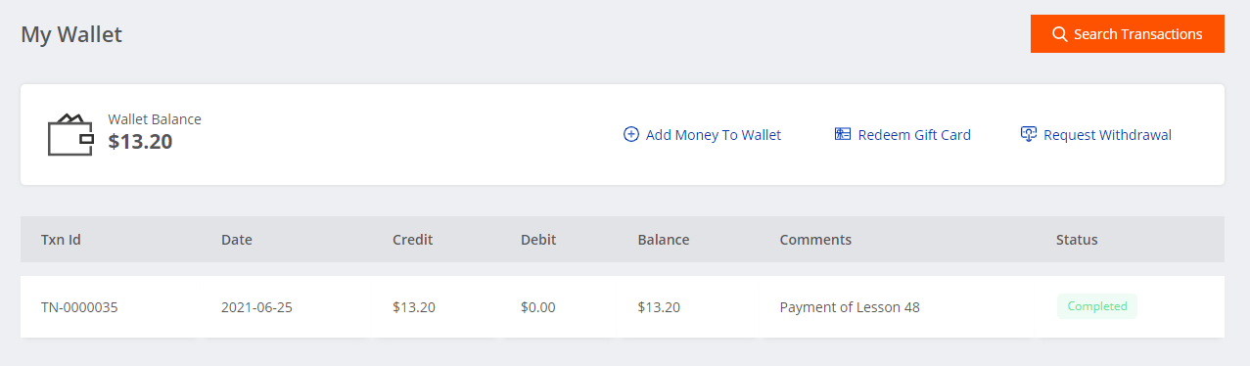Screen dimensions: 1250x366
Task: Click the Balance column header
Action: tap(664, 240)
